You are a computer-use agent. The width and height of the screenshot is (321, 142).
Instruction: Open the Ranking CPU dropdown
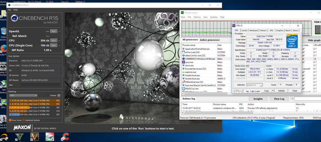23,95
